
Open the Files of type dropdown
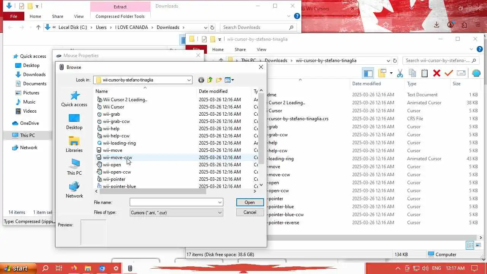pyautogui.click(x=176, y=213)
